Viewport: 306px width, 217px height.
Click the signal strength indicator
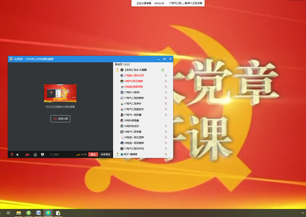78,154
